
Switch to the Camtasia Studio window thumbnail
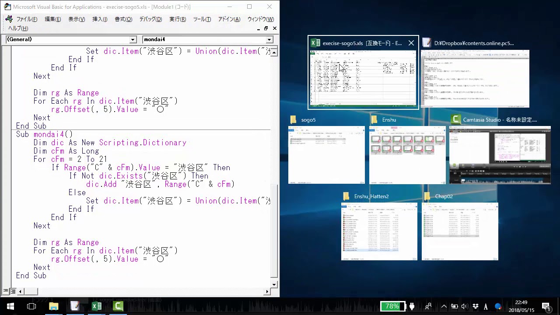(500, 155)
